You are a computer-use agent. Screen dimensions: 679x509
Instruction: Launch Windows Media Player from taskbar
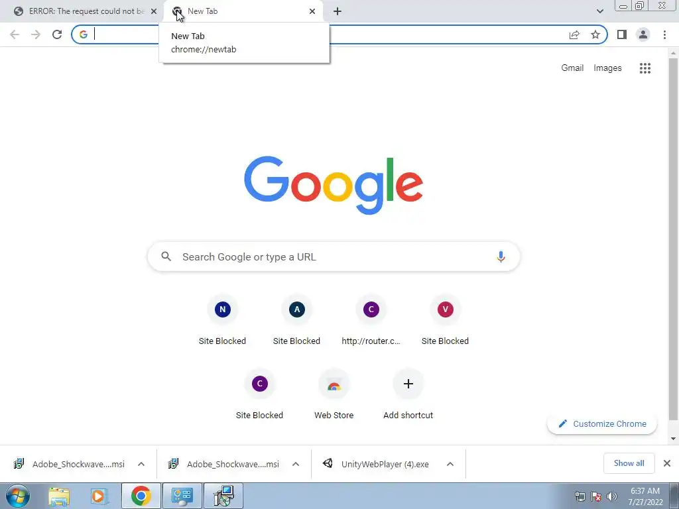(99, 496)
